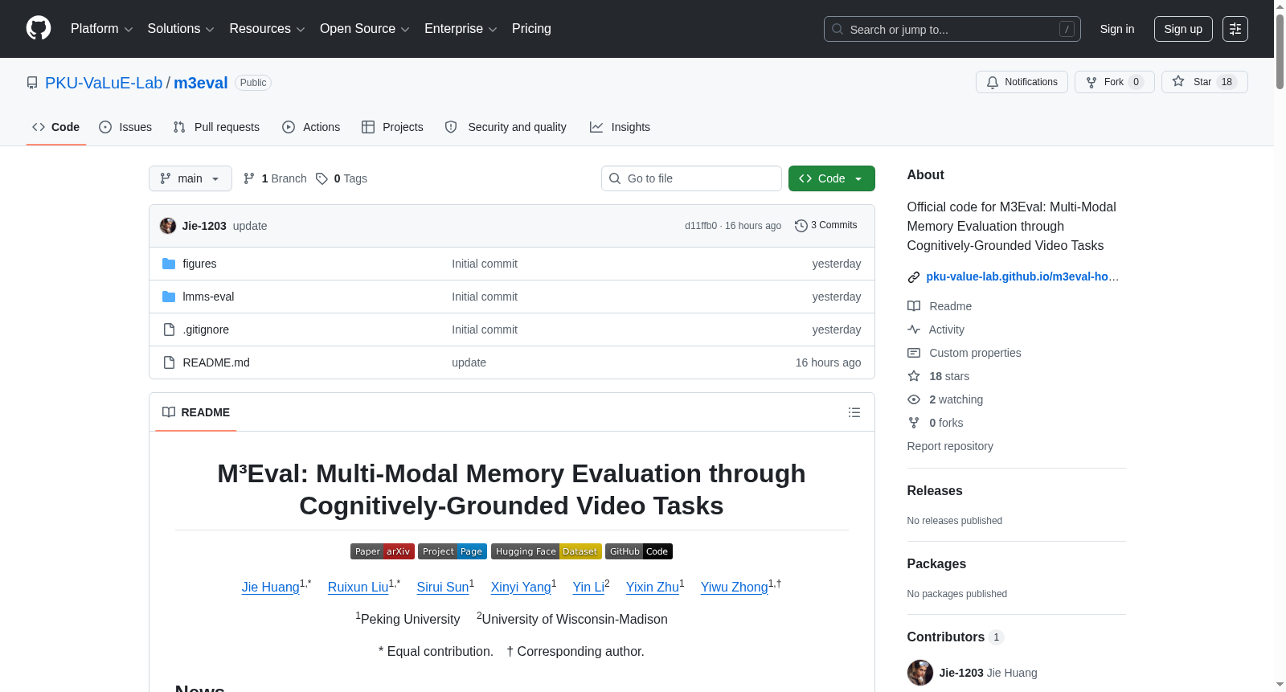The width and height of the screenshot is (1286, 692).
Task: Click the watching eye icon
Action: [914, 399]
